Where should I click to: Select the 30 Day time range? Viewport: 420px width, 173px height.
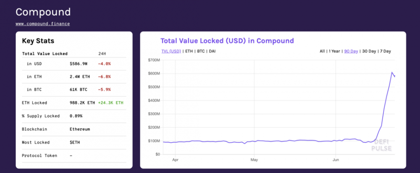click(x=369, y=51)
